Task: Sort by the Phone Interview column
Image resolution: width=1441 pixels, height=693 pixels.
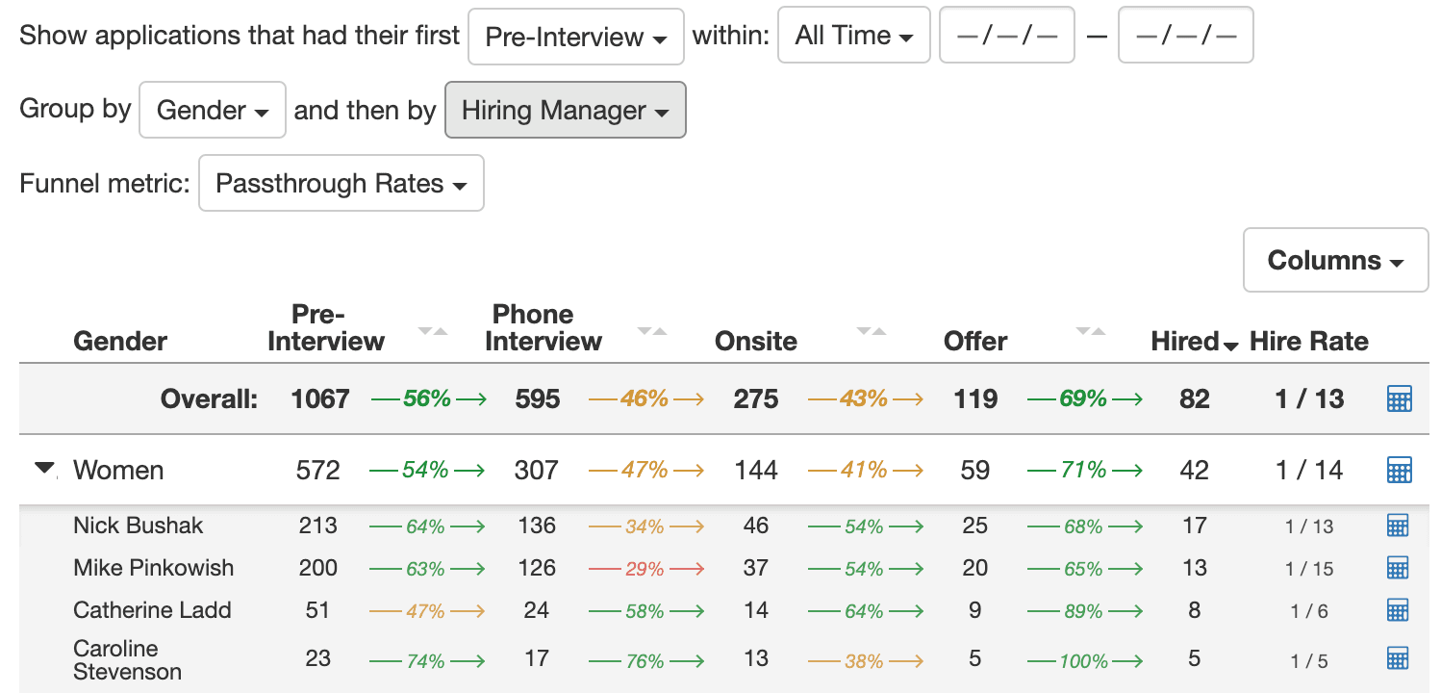Action: (654, 332)
